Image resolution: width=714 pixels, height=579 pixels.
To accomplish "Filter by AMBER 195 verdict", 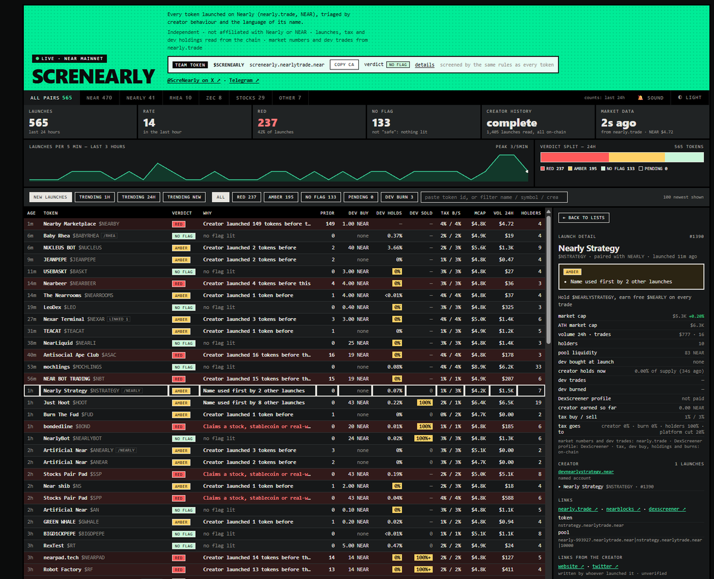I will coord(281,197).
